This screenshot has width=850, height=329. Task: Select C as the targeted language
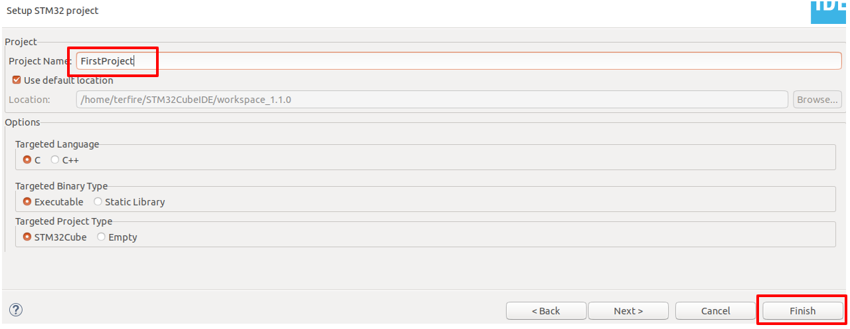27,160
